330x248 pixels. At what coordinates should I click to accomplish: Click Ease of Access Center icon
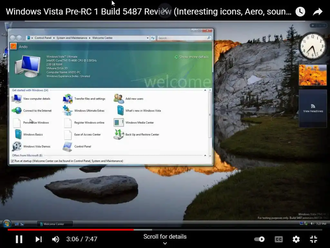coord(68,135)
